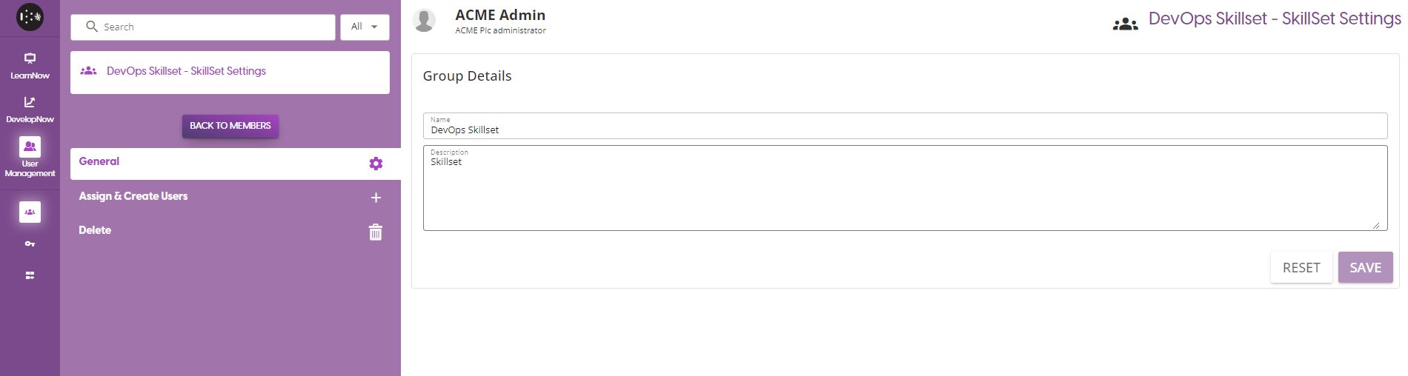Open the All filter dropdown
Image resolution: width=1408 pixels, height=376 pixels.
pos(365,27)
